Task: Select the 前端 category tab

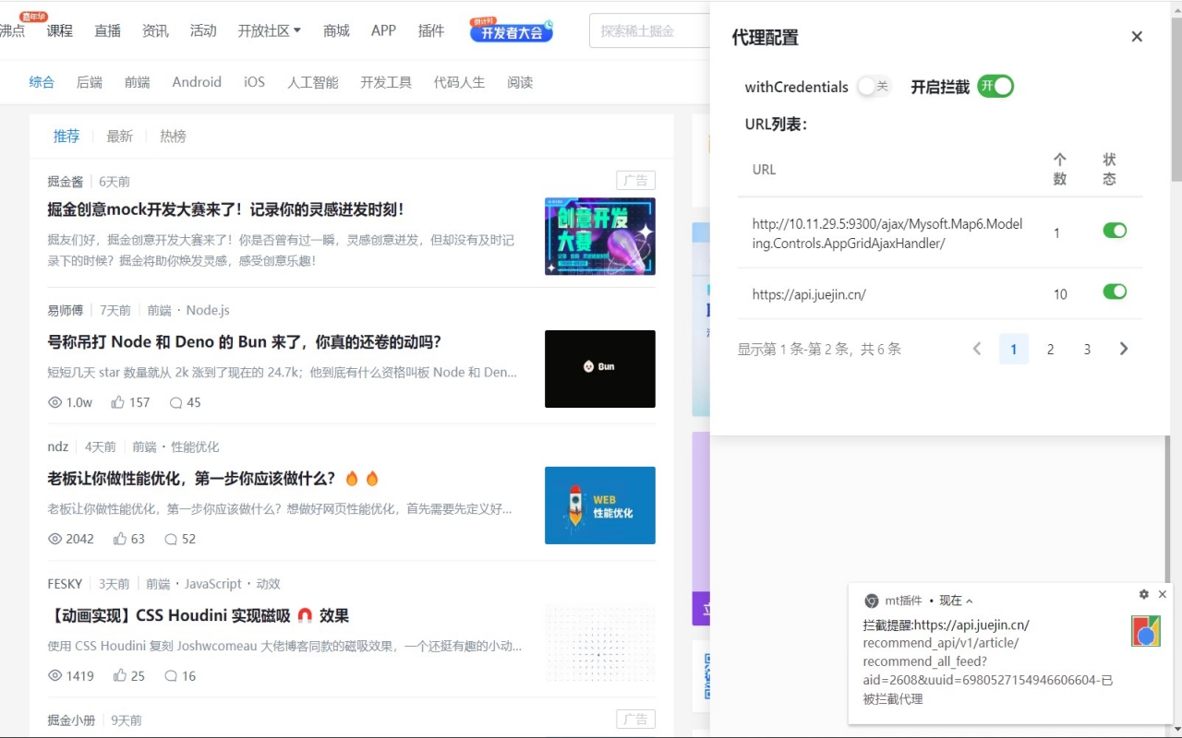Action: 138,82
